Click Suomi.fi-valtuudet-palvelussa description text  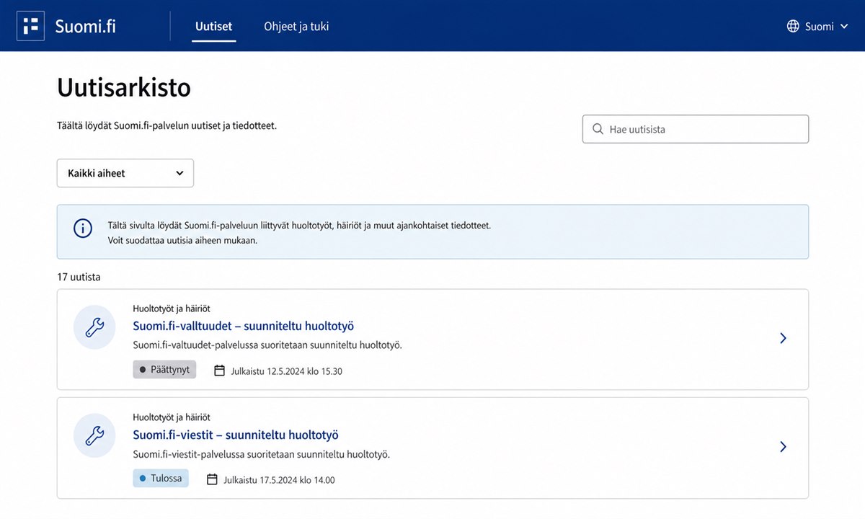click(267, 345)
